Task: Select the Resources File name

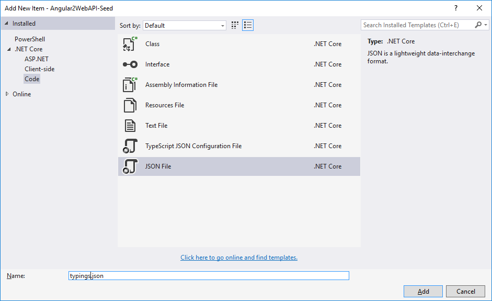Action: [165, 105]
